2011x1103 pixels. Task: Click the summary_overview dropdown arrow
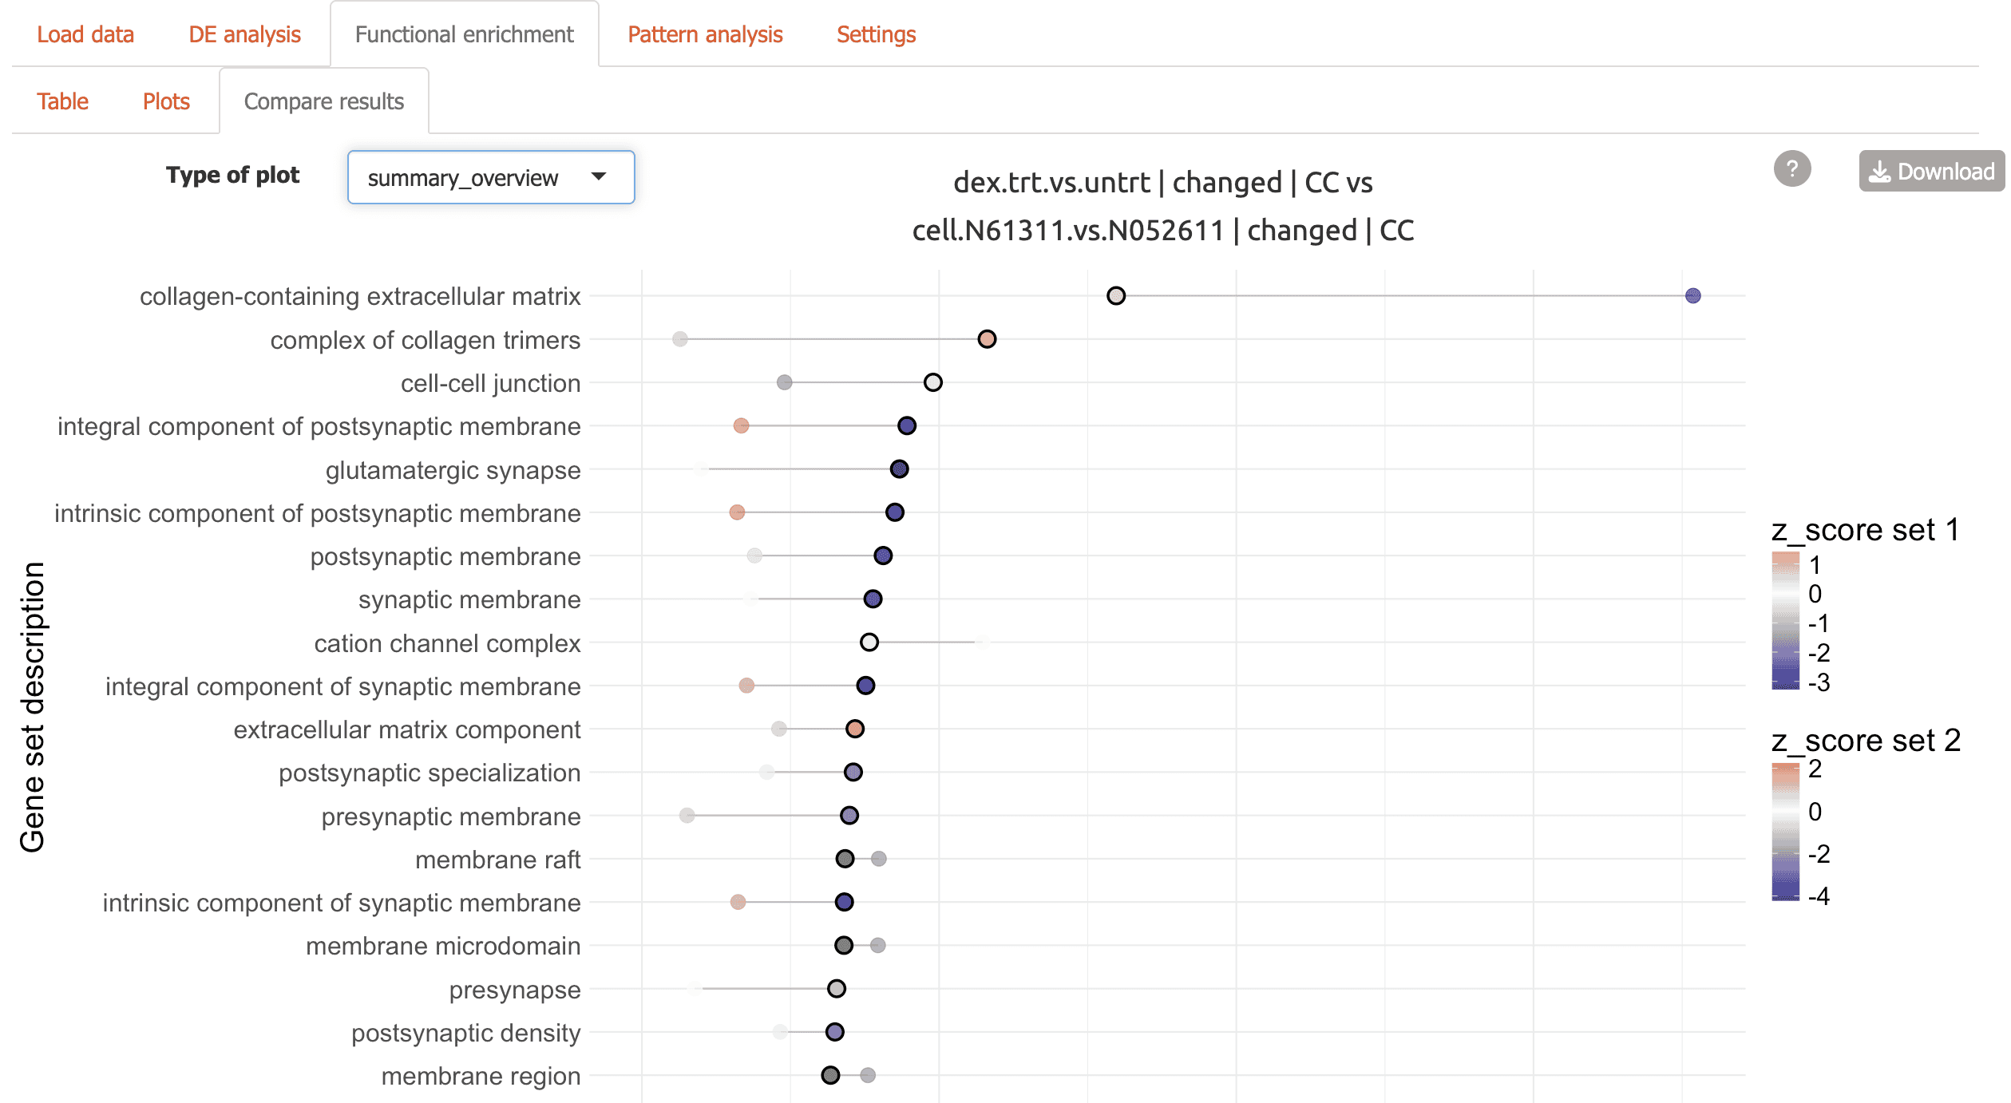[599, 177]
